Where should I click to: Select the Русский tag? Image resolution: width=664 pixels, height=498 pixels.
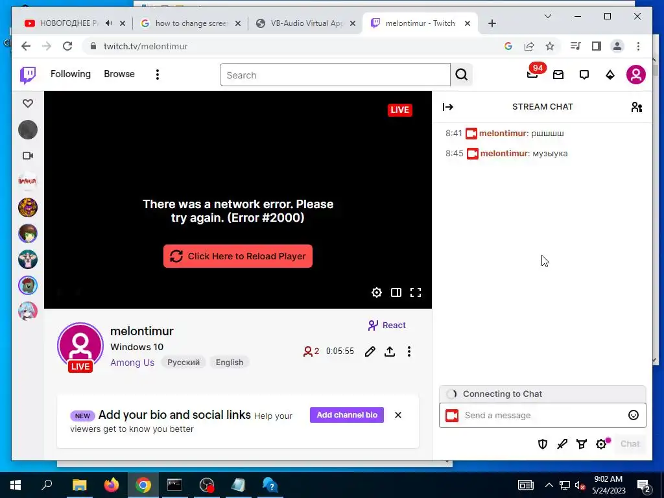184,362
